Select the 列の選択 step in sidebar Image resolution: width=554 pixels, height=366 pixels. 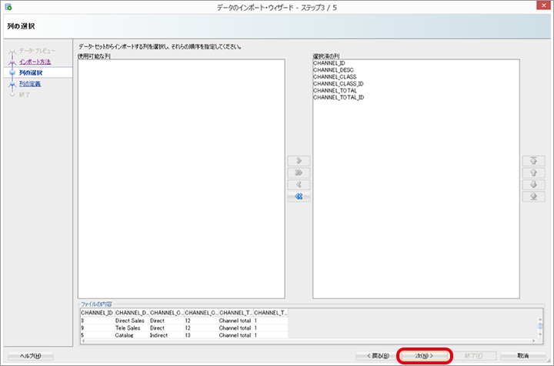[31, 72]
